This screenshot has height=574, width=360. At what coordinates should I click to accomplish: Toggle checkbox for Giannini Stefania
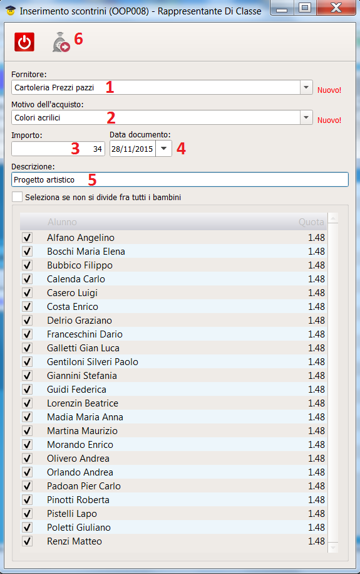pos(28,376)
